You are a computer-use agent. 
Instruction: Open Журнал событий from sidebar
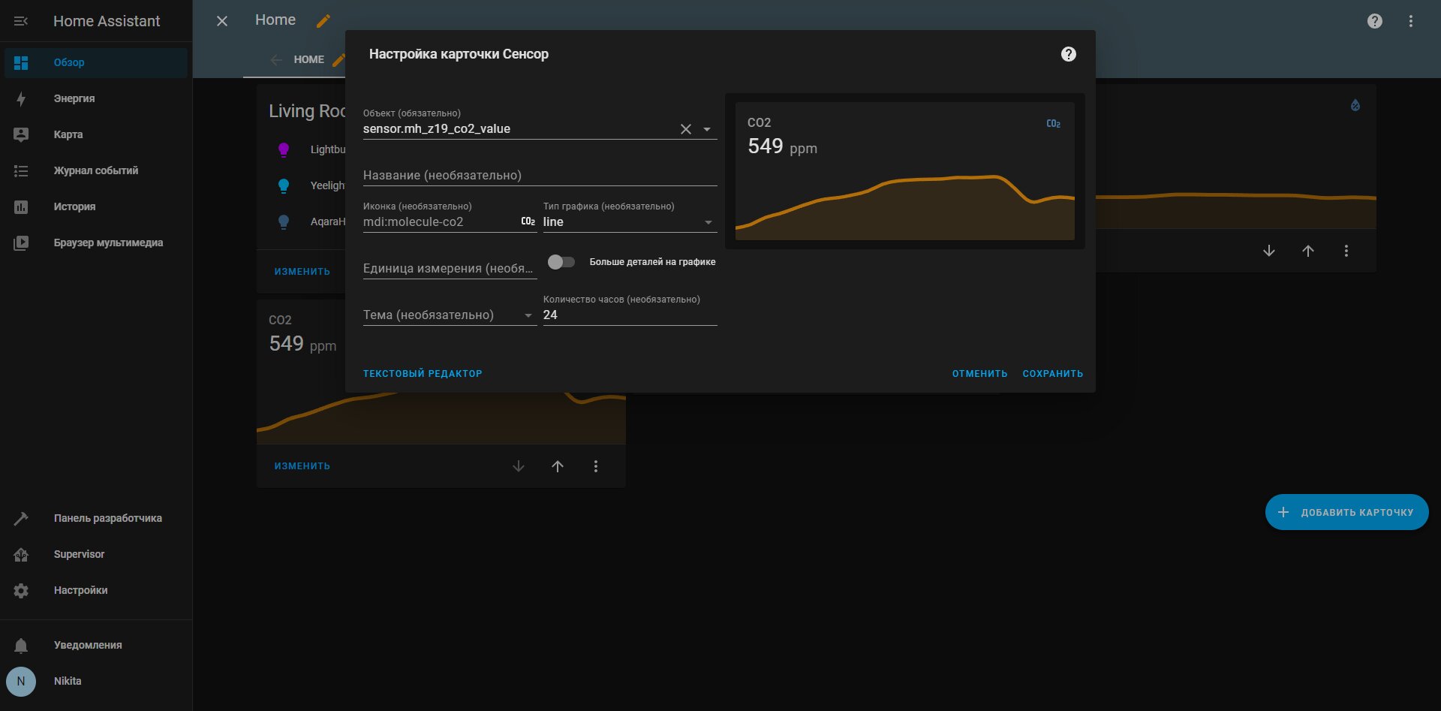tap(95, 170)
